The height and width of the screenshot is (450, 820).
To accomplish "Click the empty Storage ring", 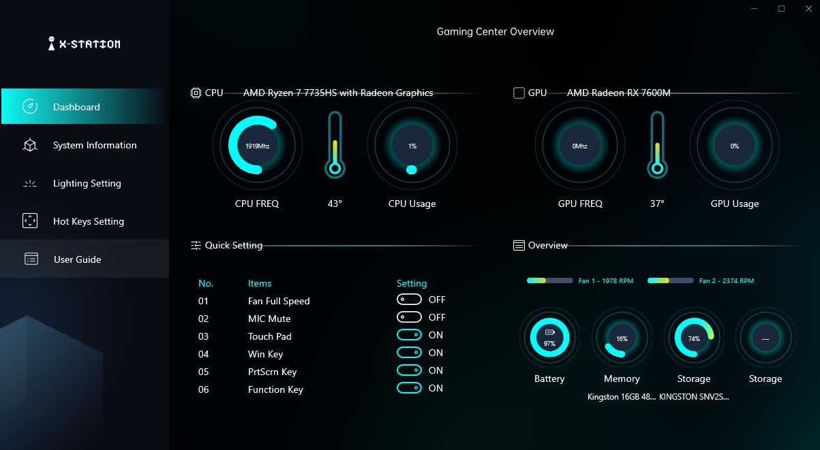I will click(x=765, y=338).
